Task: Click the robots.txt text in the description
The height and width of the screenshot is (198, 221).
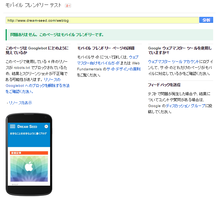Action: 22,68
